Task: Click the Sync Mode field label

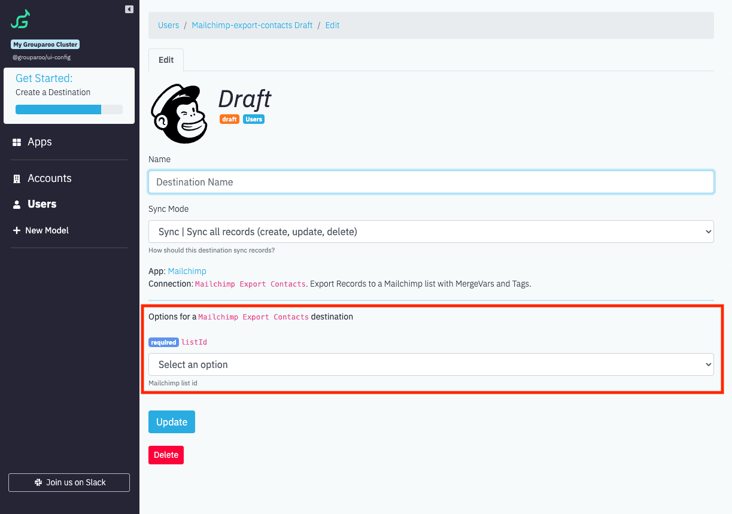Action: [x=168, y=209]
